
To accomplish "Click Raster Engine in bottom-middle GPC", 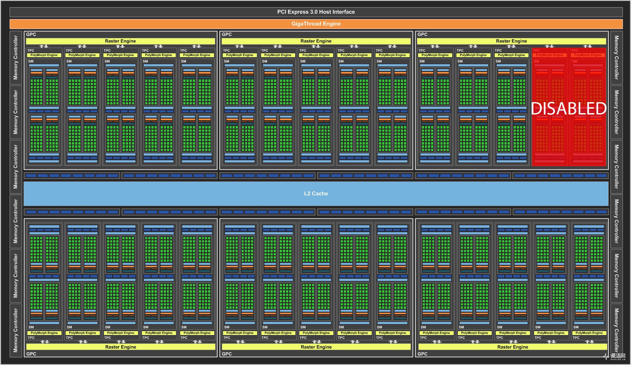I will click(x=316, y=347).
